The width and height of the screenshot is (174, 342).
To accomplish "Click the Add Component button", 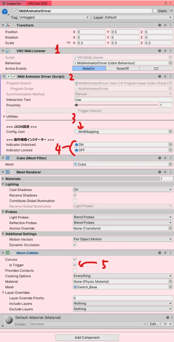I will (x=87, y=338).
